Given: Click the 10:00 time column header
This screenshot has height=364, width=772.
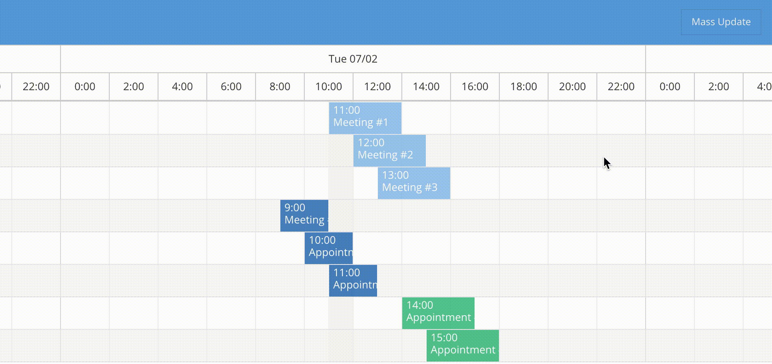Looking at the screenshot, I should click(x=329, y=87).
